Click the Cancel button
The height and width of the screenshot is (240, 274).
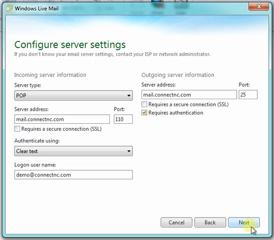pyautogui.click(x=176, y=222)
